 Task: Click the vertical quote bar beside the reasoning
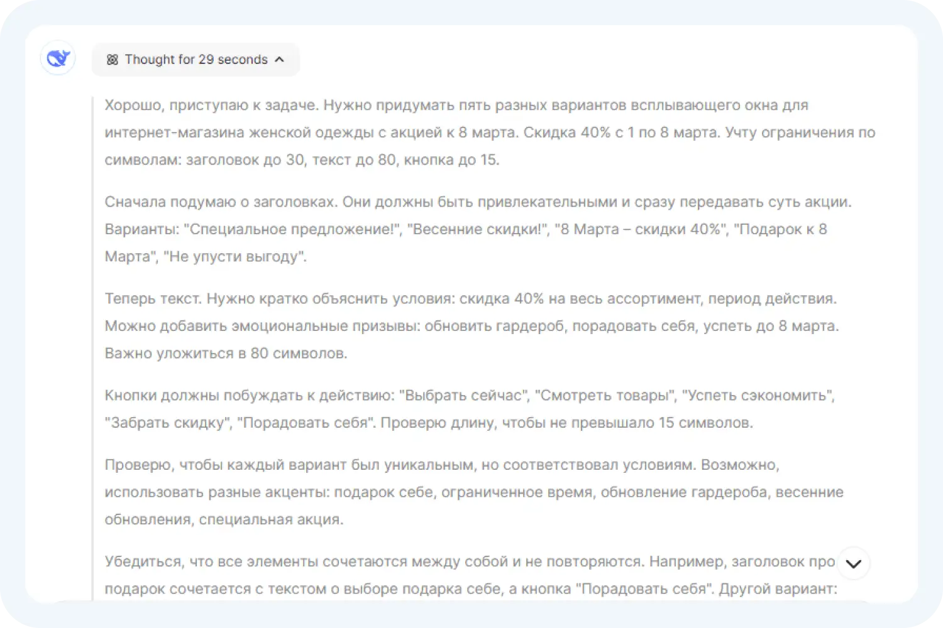[93, 345]
